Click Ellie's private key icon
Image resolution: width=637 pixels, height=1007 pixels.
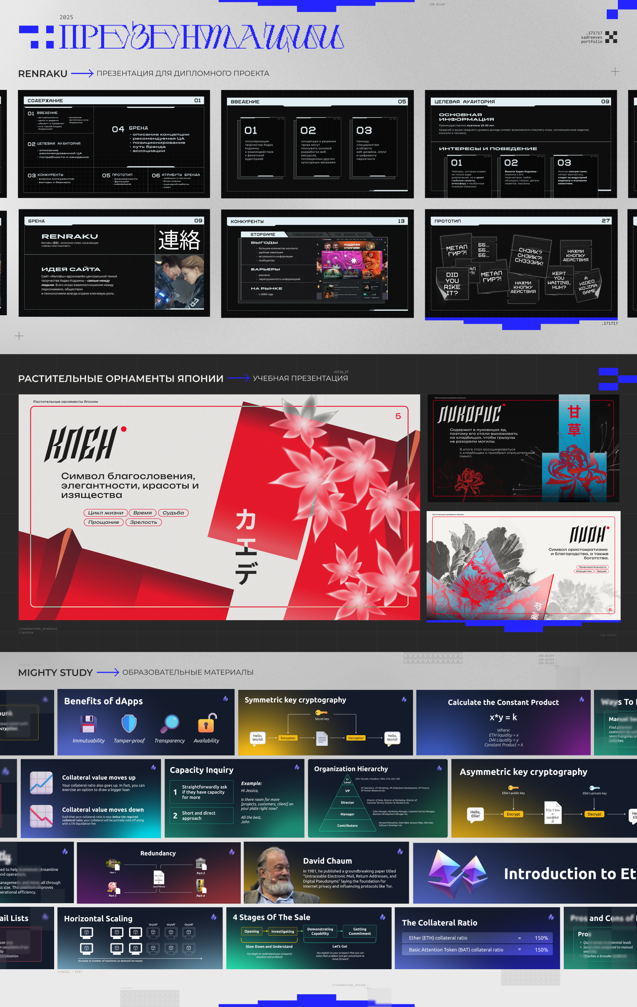pyautogui.click(x=594, y=788)
